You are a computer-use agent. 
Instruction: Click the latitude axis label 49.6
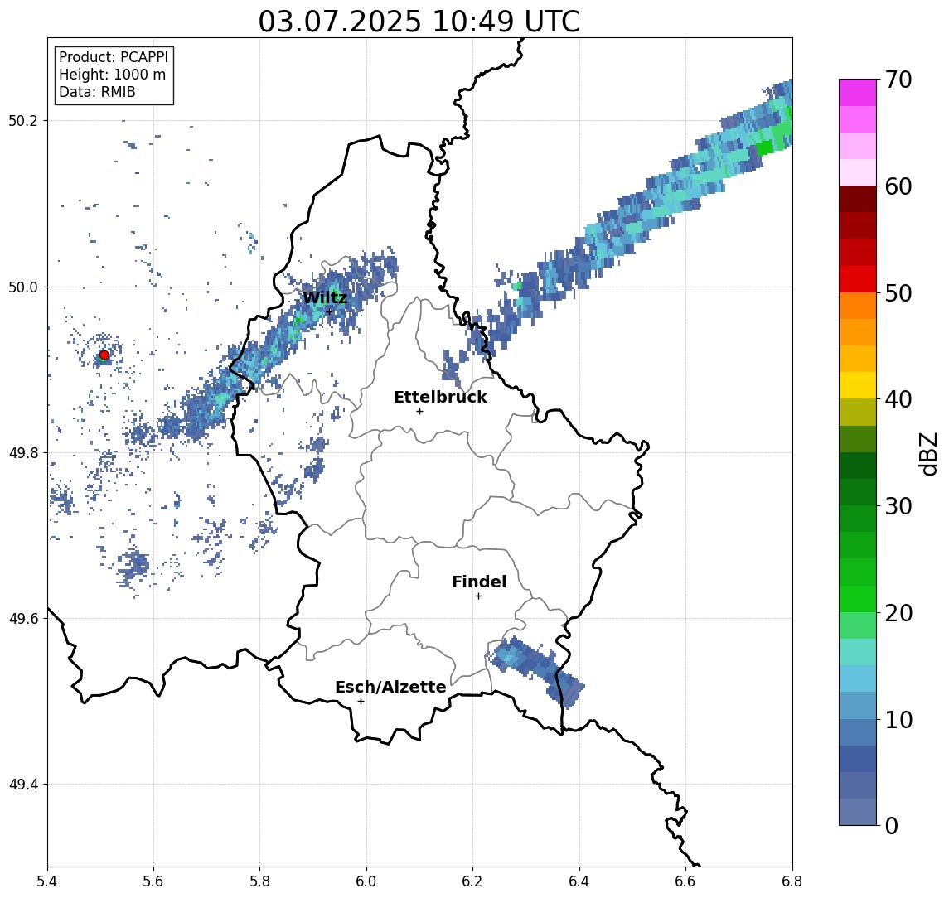click(x=23, y=619)
